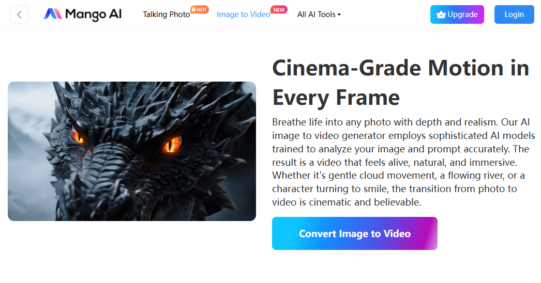Viewport: 541px width, 283px height.
Task: Click the NEW badge on Image to Video
Action: click(x=279, y=10)
